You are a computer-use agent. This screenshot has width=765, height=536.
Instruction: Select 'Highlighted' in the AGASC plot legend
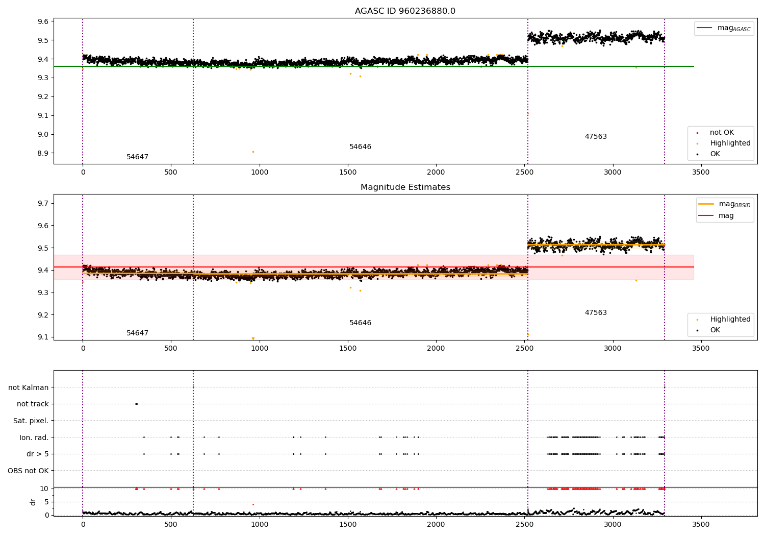[730, 143]
